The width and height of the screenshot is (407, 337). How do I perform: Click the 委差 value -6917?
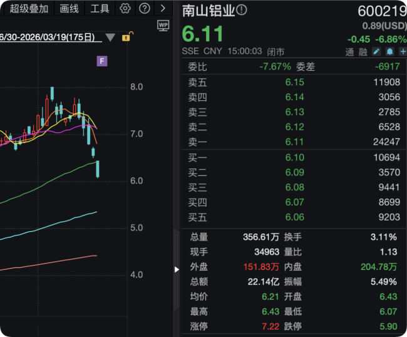tap(387, 67)
